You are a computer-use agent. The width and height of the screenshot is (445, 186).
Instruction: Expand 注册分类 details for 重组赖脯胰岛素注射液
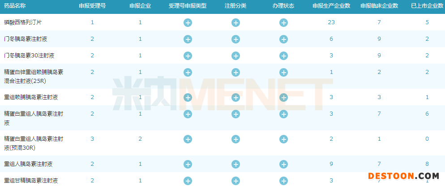pos(235,98)
